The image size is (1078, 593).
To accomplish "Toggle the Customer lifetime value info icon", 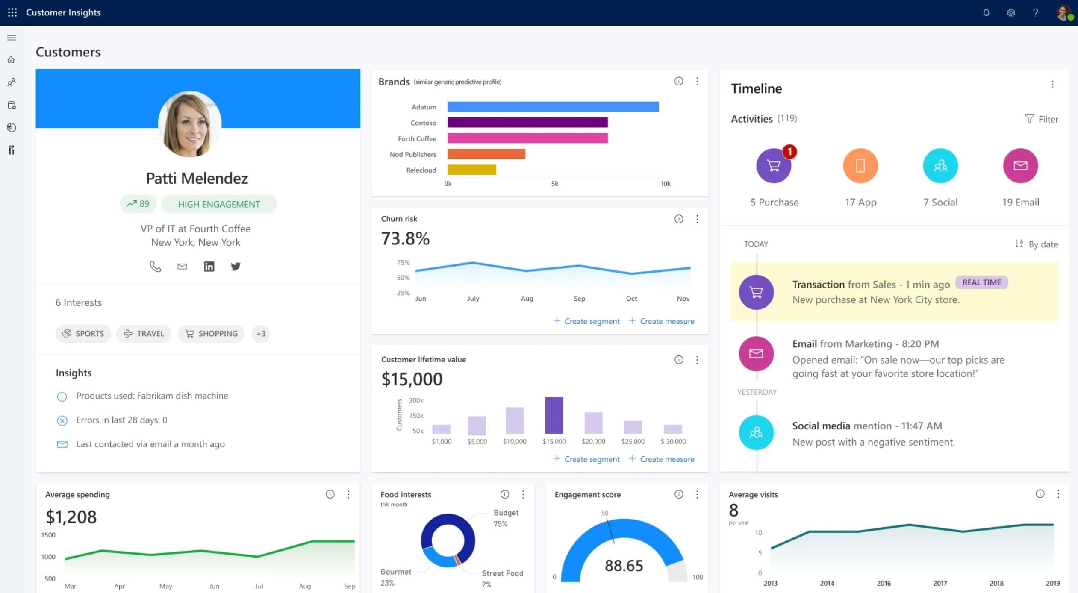I will (x=678, y=359).
